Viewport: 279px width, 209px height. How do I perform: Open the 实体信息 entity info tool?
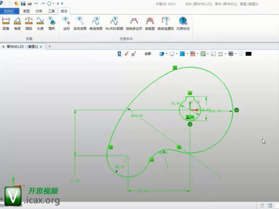point(80,23)
